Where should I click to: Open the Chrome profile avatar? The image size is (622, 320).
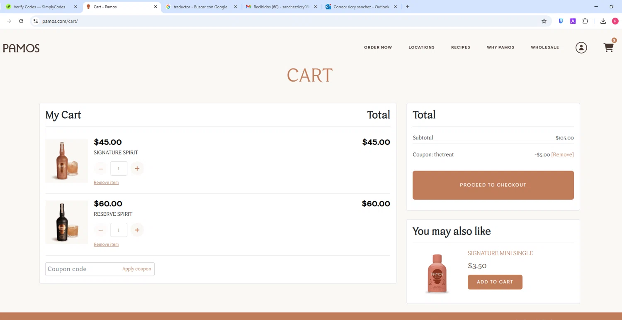615,21
